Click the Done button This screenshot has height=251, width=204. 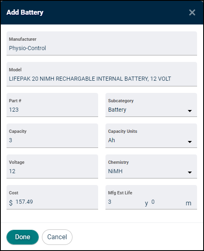(22, 237)
